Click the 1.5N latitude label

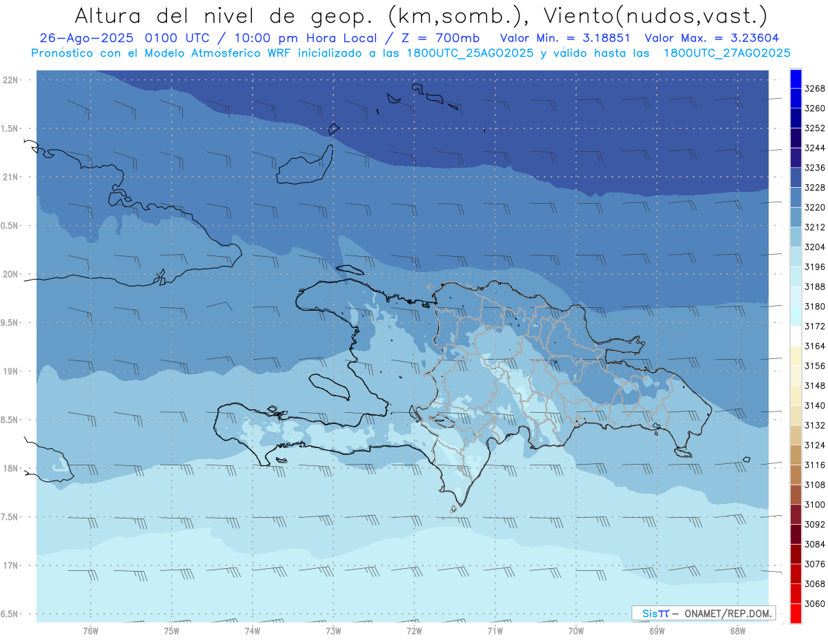click(10, 128)
